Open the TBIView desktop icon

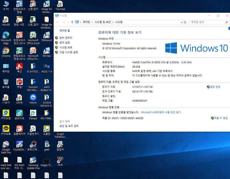pos(47,52)
